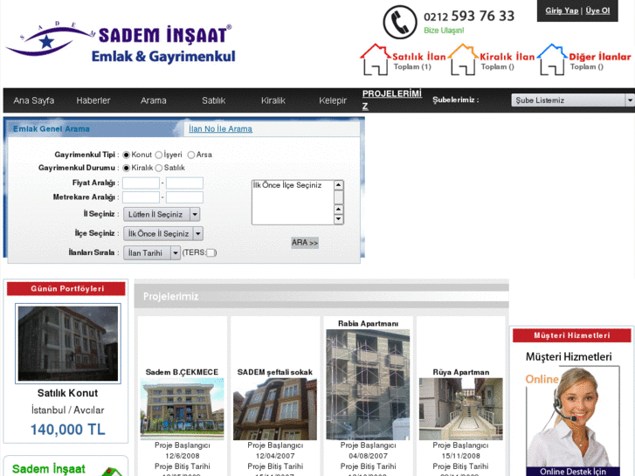Click the maximum Fiyat Aralığı field
The height and width of the screenshot is (476, 635).
point(184,183)
